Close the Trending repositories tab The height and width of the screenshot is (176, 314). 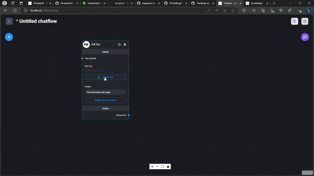(x=213, y=3)
